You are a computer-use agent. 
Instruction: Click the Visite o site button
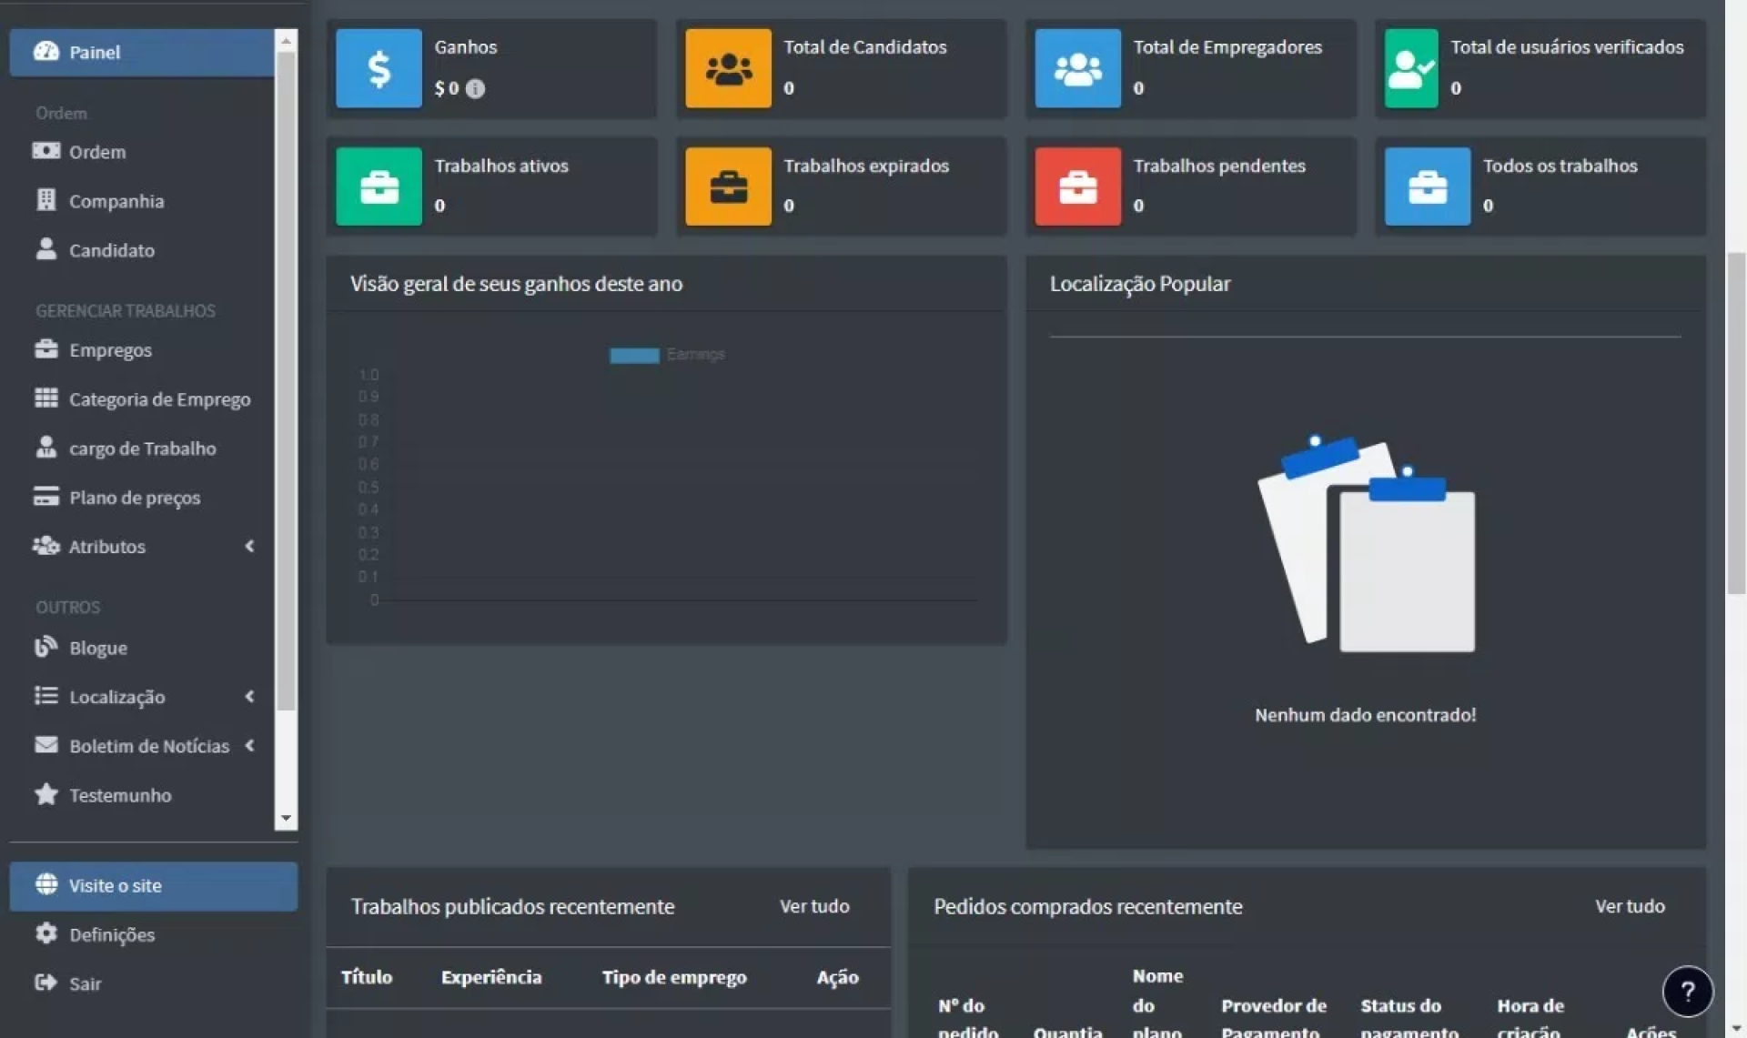pos(153,885)
